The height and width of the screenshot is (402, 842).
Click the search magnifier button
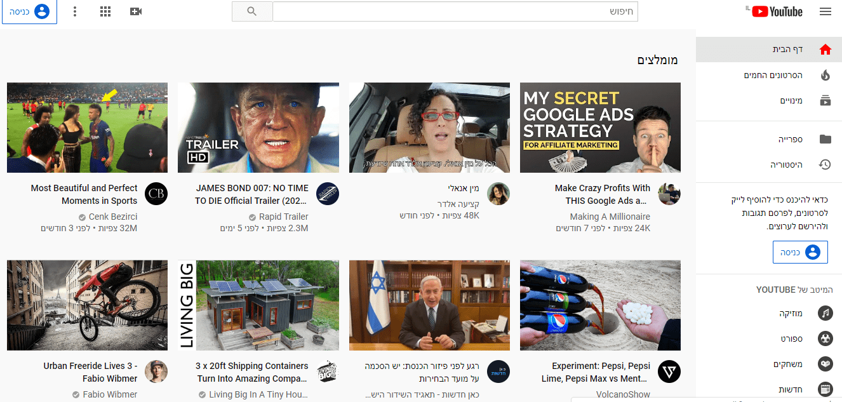(x=252, y=11)
